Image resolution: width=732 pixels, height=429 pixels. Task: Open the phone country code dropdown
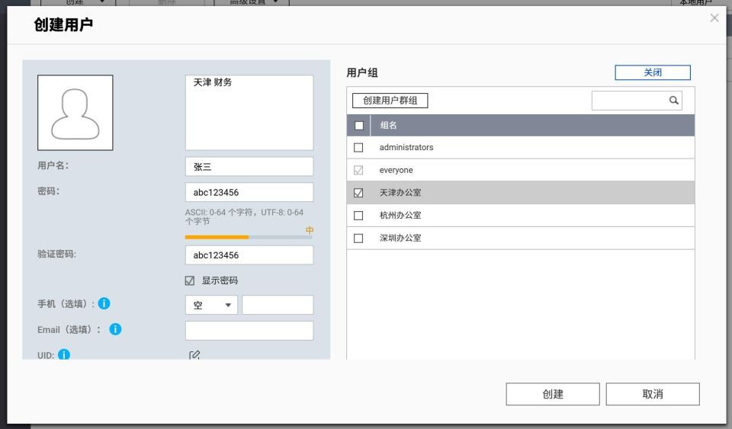coord(211,305)
